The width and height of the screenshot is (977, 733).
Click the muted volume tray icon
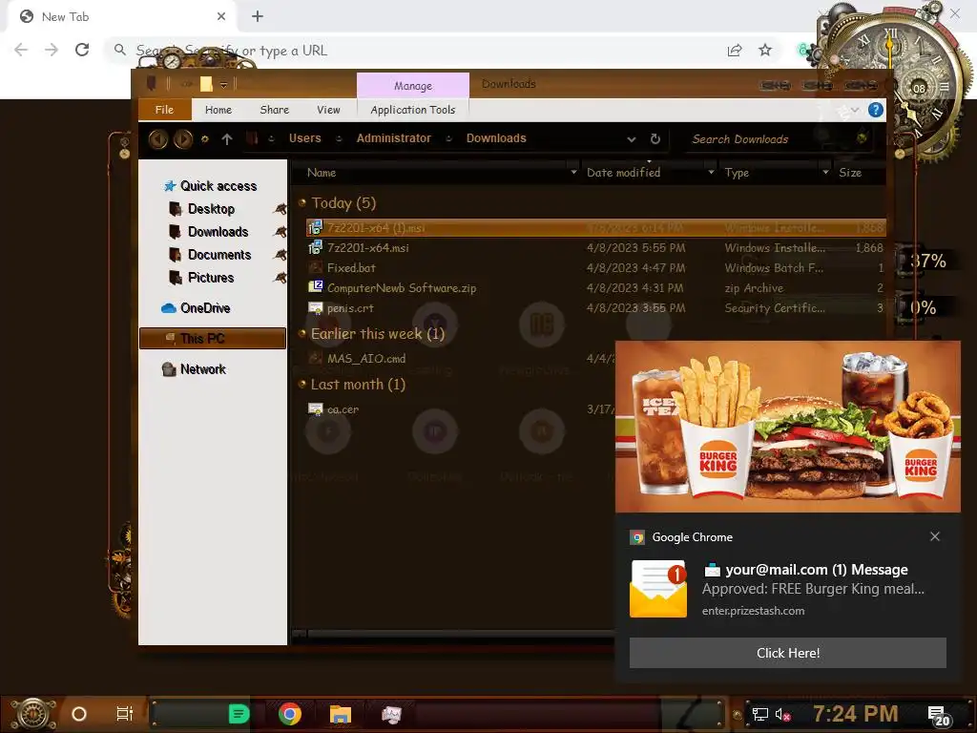(782, 714)
